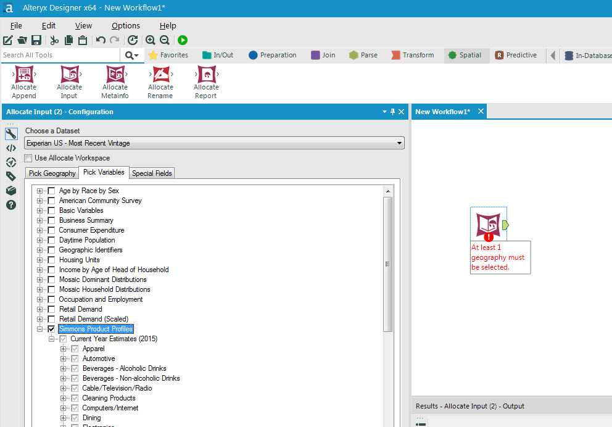Screen dimensions: 612x427
Task: Expand the Apparel subcategory
Action: (x=63, y=349)
